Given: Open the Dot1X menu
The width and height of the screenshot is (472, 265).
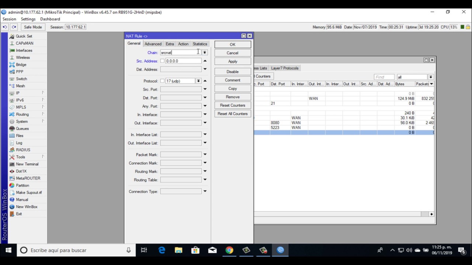Looking at the screenshot, I should point(21,171).
